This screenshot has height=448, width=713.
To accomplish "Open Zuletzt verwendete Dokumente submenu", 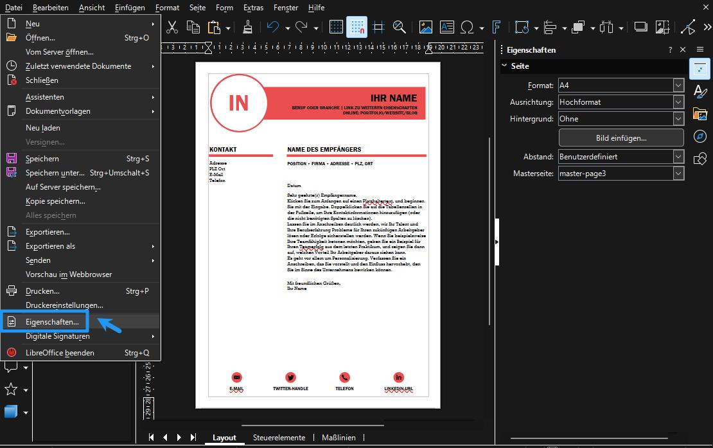I will pyautogui.click(x=80, y=66).
